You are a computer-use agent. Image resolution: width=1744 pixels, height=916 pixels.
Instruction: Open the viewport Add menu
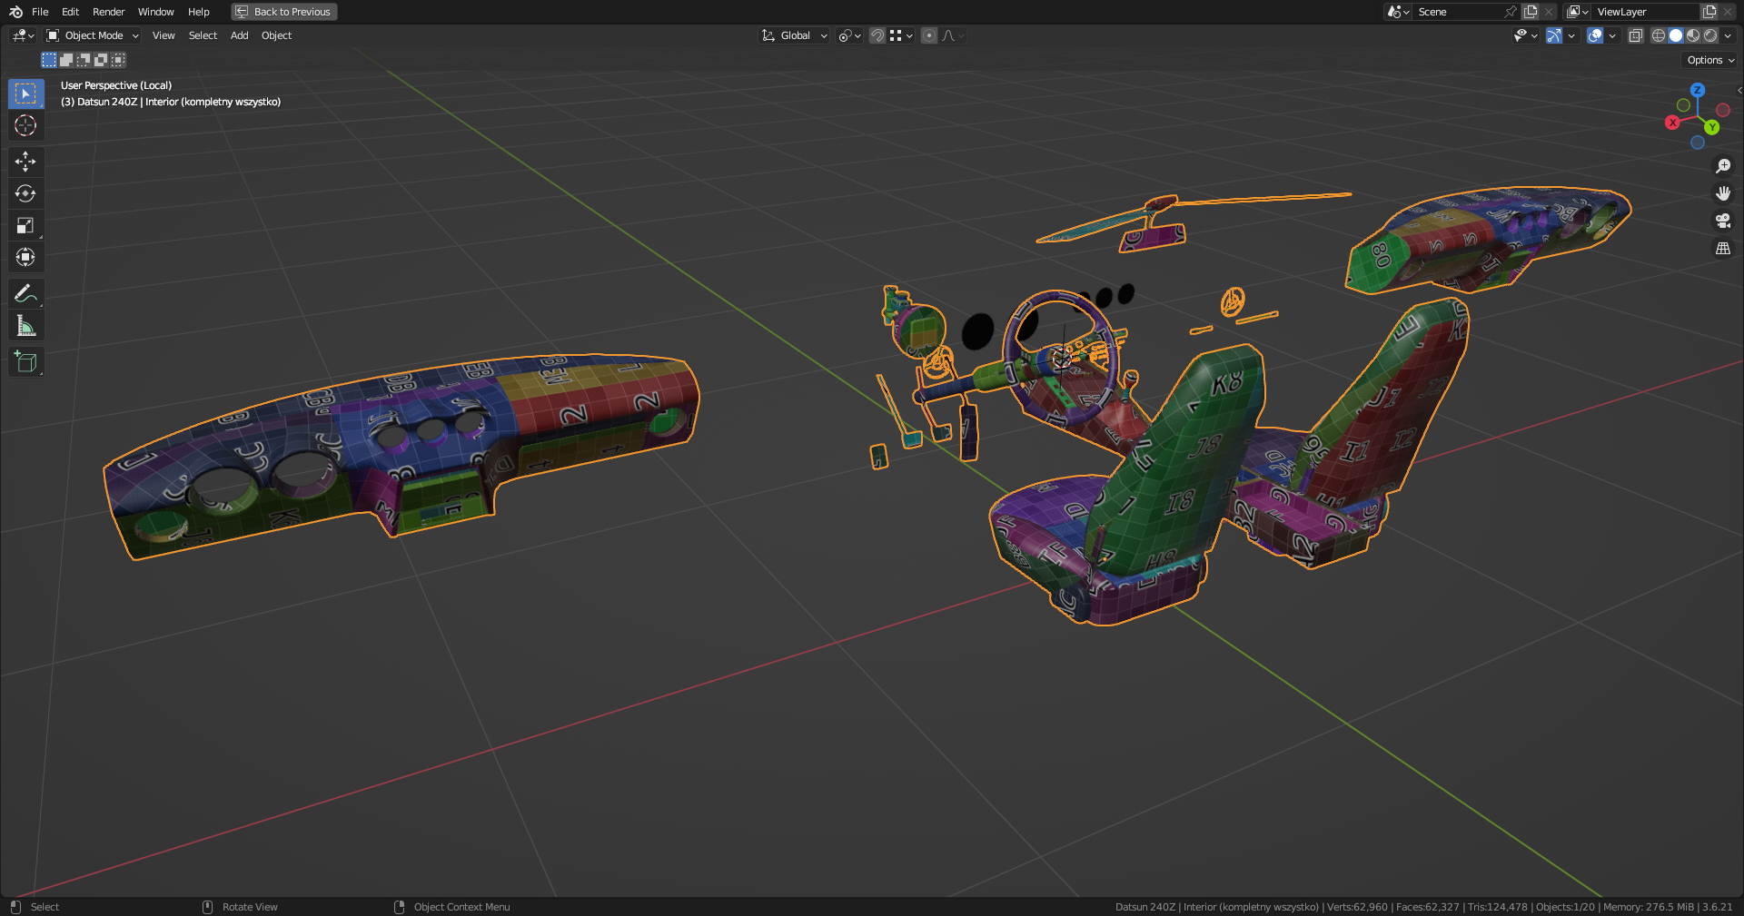pyautogui.click(x=240, y=35)
